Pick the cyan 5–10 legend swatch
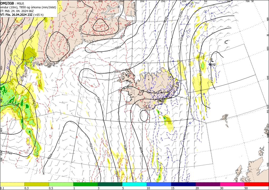Image resolution: width=269 pixels, height=190 pixels. (x=134, y=184)
